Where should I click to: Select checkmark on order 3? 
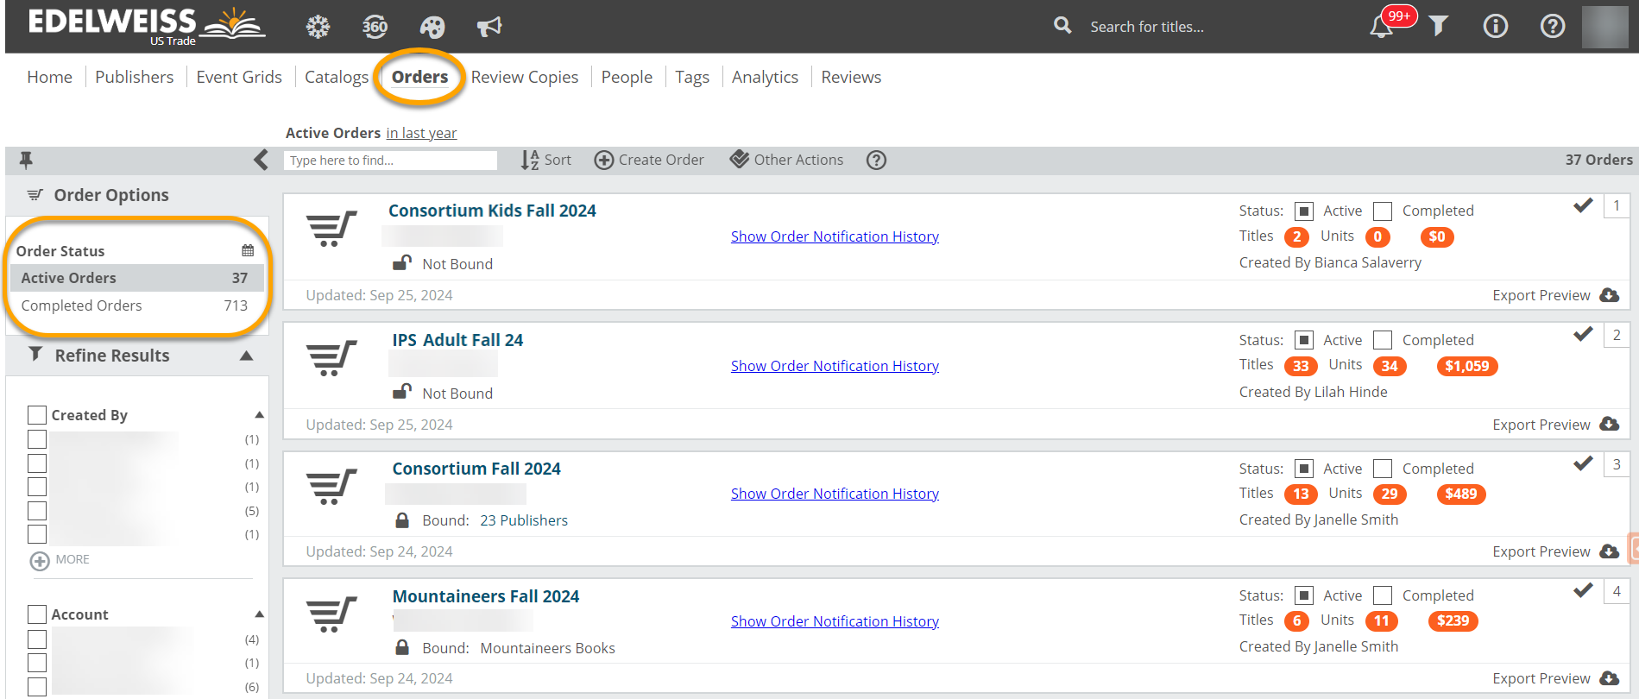[x=1583, y=463]
